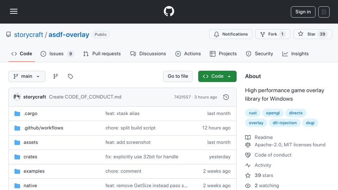Open the Issues tab
Screen dimensions: 338x190
(x=57, y=53)
